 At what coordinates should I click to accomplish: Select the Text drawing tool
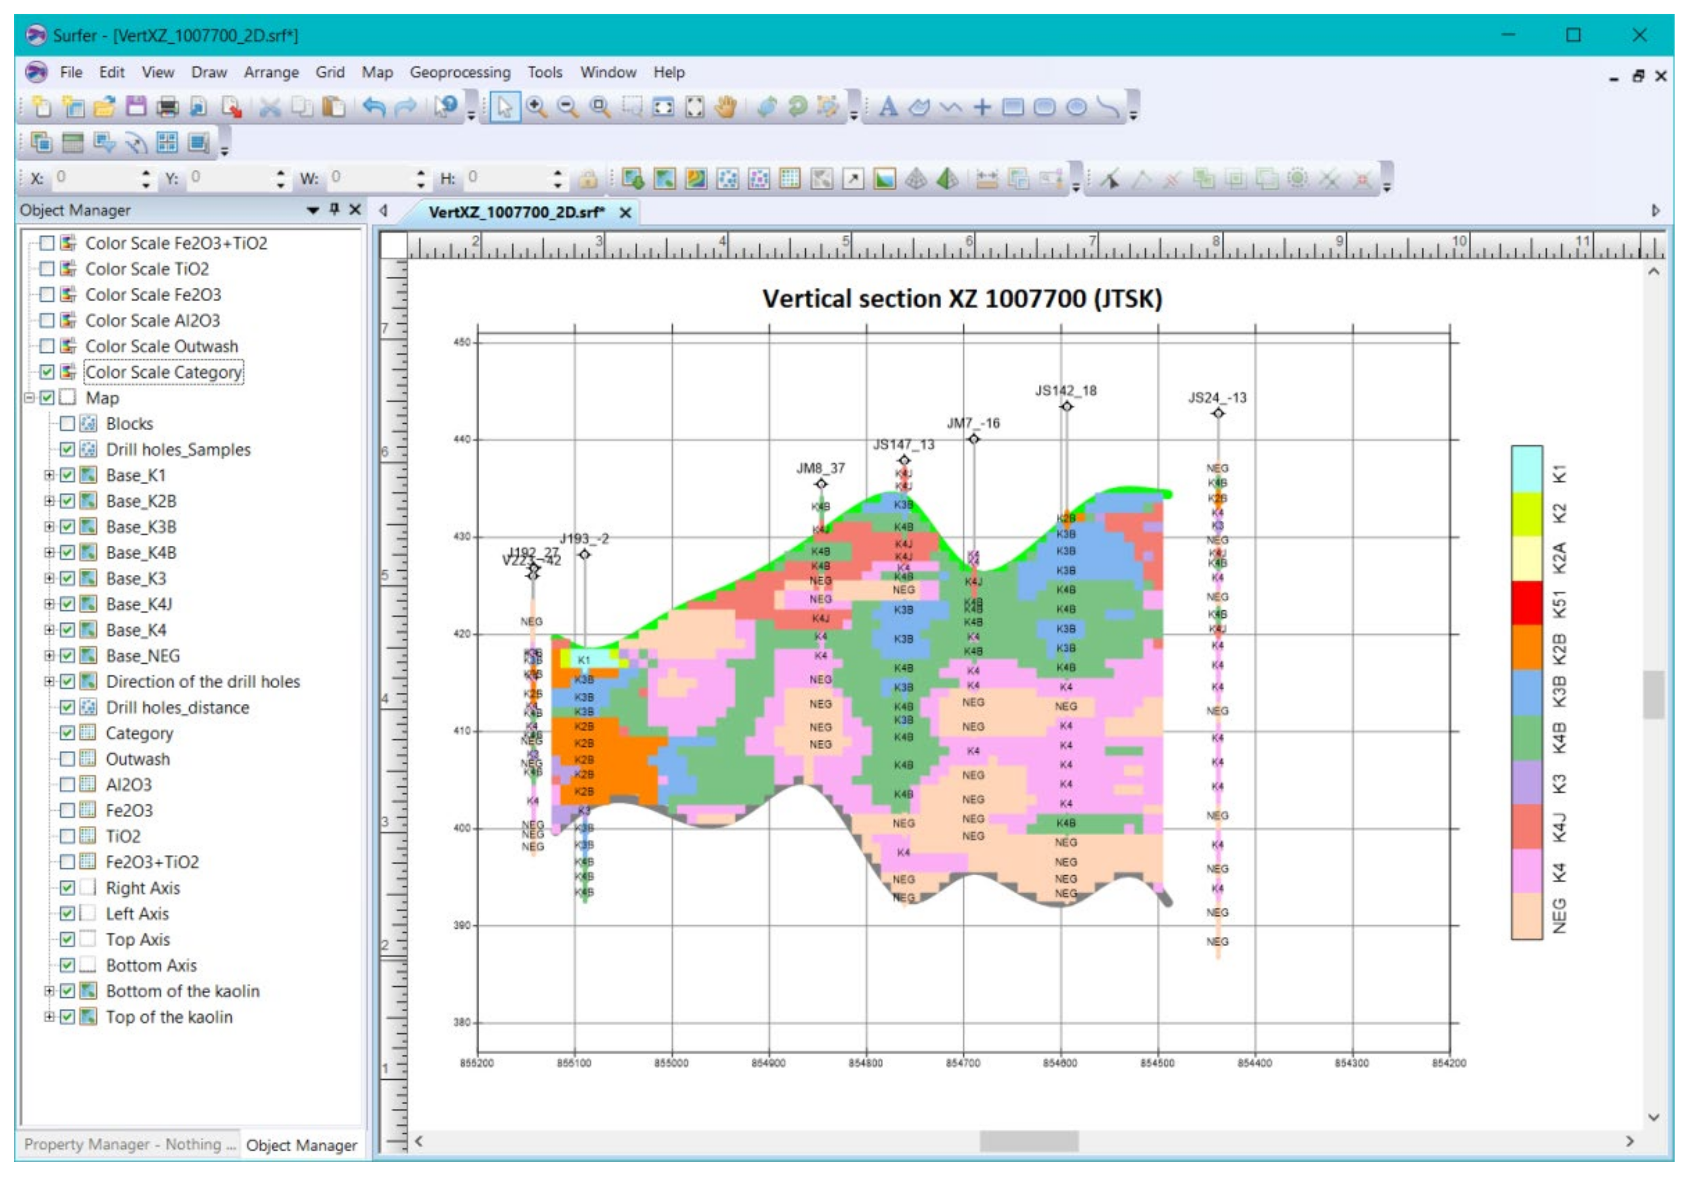tap(888, 107)
